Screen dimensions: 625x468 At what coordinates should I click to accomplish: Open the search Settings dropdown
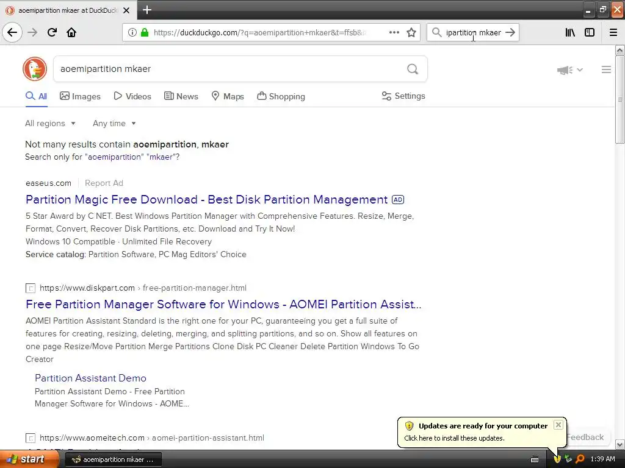coord(403,96)
